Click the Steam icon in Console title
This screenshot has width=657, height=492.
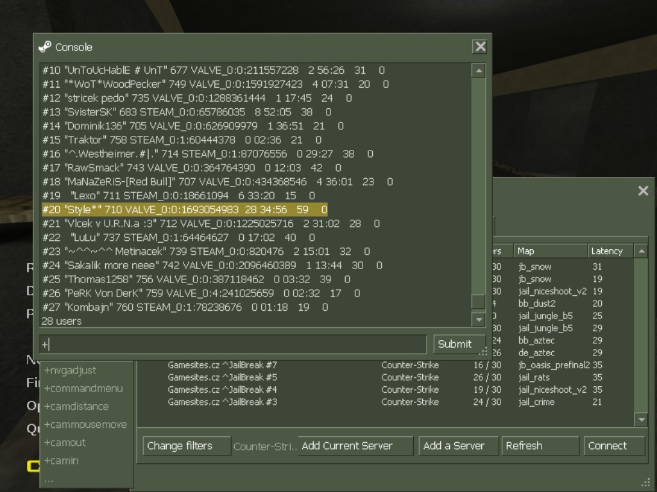pos(45,47)
